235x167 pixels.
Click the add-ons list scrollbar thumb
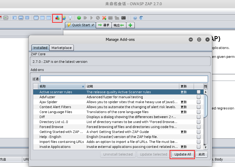coord(205,106)
